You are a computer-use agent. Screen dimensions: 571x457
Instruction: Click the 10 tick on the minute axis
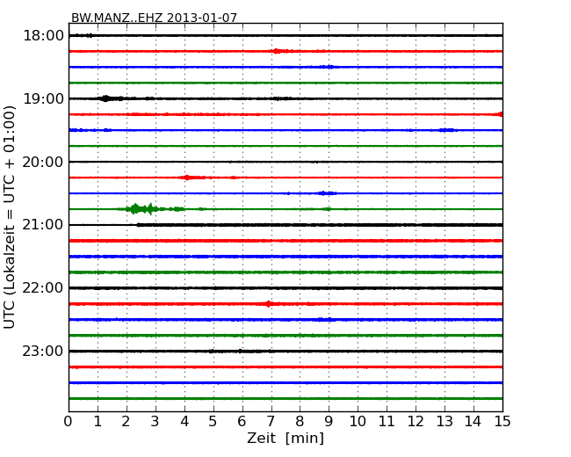point(358,421)
